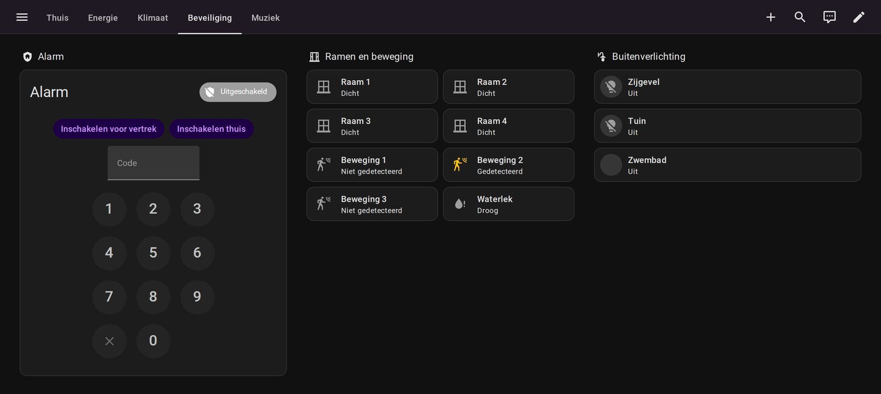881x394 pixels.
Task: Click the Raam 3 window icon
Action: (x=324, y=126)
